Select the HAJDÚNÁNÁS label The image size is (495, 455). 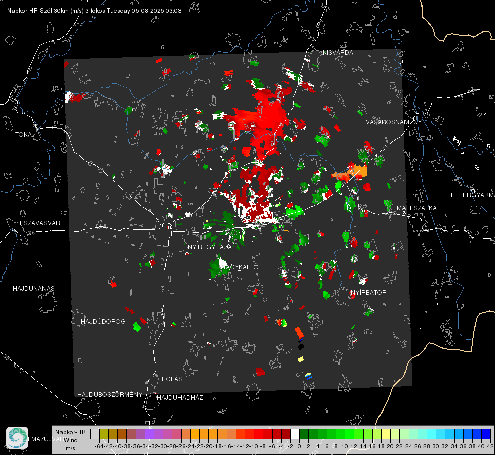[x=33, y=288]
